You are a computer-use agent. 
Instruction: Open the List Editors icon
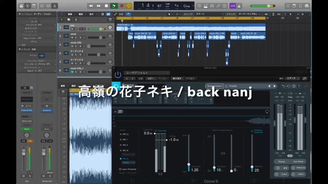point(288,6)
